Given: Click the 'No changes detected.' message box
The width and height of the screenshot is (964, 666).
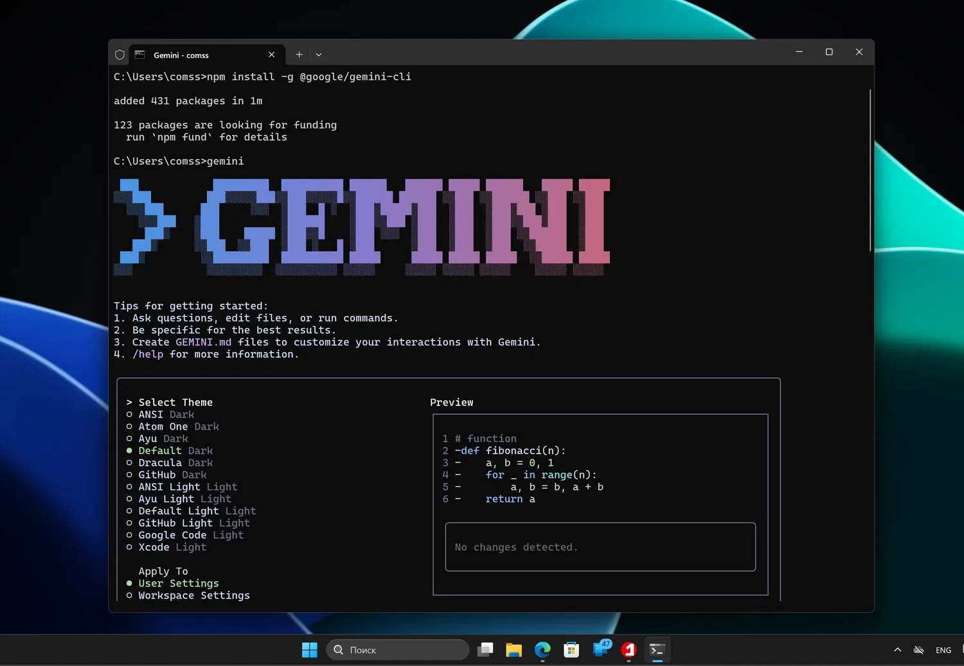Looking at the screenshot, I should 600,547.
